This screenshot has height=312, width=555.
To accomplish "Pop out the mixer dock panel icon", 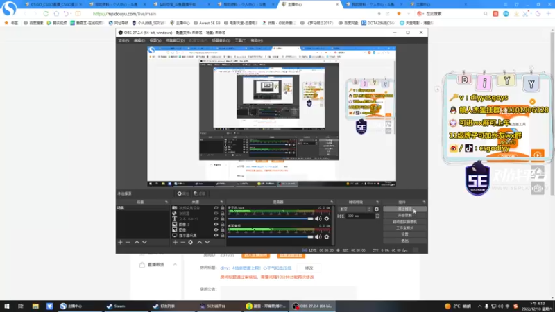I will coord(332,202).
